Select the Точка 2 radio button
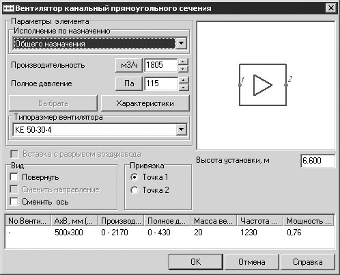 coord(134,190)
